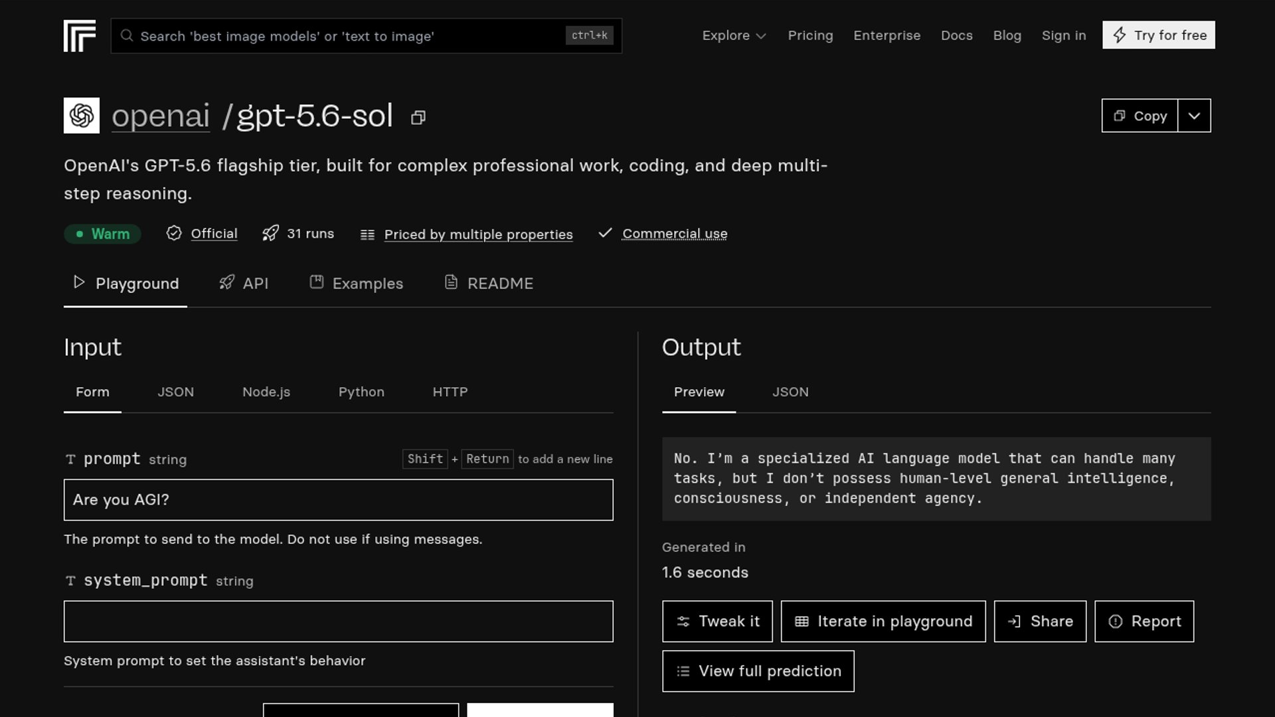Click the Try for free button
The width and height of the screenshot is (1275, 717).
1158,35
